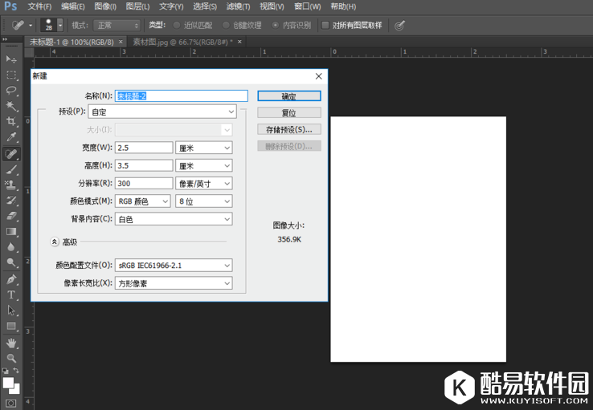The width and height of the screenshot is (593, 410).
Task: Select the Eyedropper tool
Action: coord(11,137)
